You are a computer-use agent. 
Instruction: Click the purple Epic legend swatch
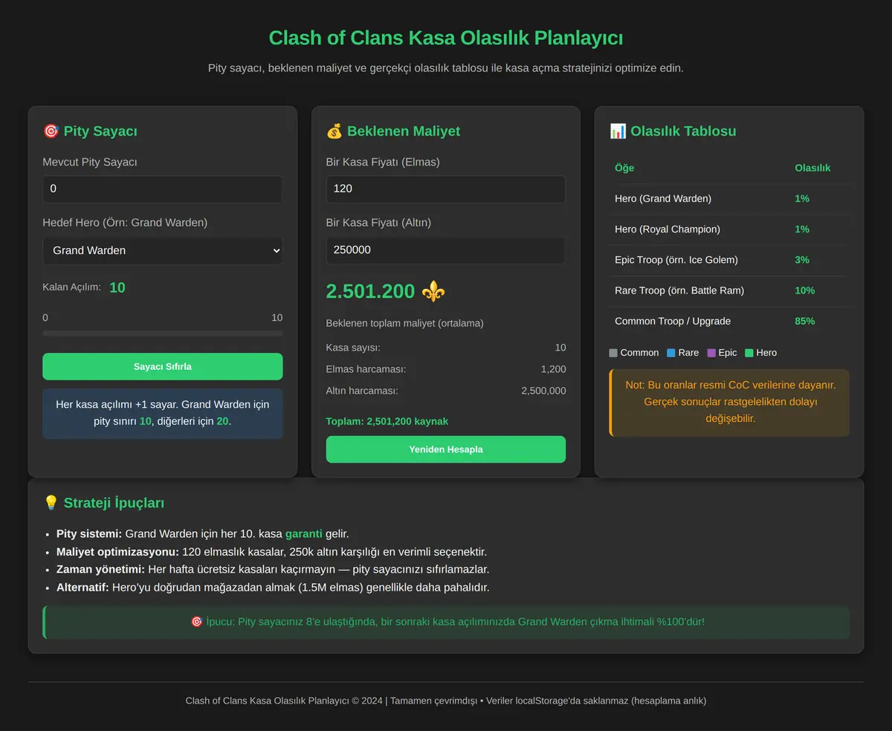pos(711,353)
